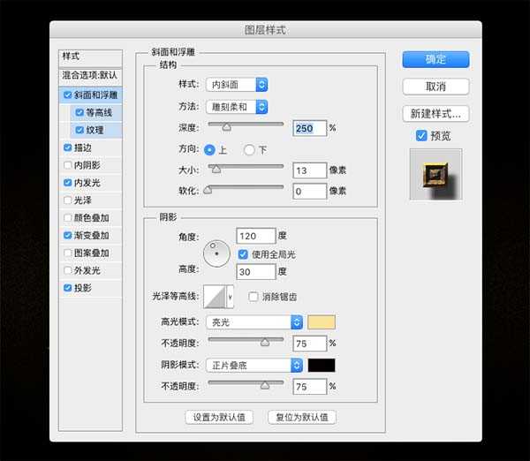The width and height of the screenshot is (530, 461).
Task: Click the layer style preview thumbnail
Action: [x=435, y=174]
